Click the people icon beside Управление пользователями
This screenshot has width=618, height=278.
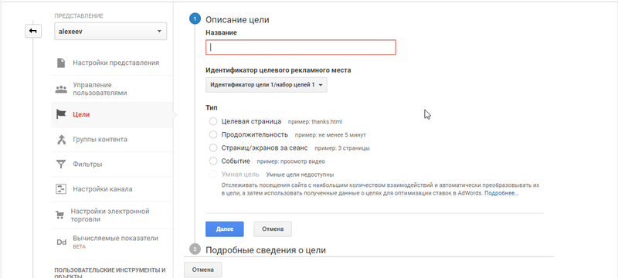[x=61, y=89]
